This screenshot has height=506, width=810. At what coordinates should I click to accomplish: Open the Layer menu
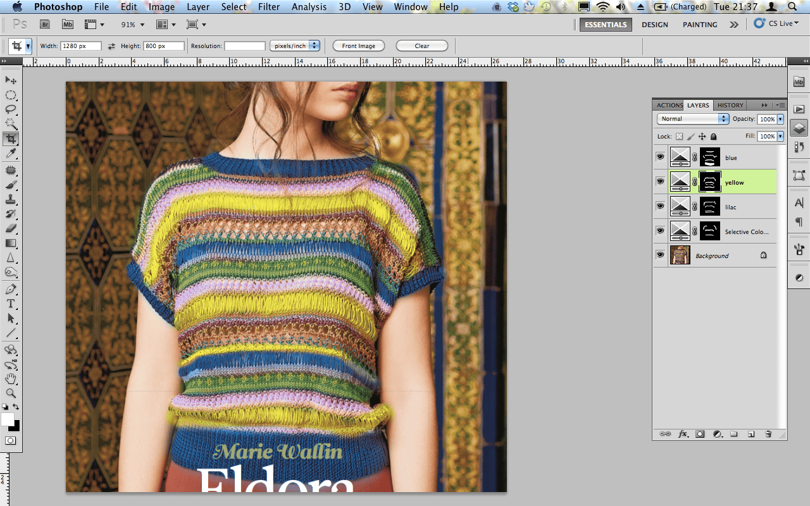click(198, 7)
